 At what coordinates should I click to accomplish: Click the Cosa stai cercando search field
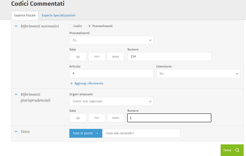pos(141,133)
